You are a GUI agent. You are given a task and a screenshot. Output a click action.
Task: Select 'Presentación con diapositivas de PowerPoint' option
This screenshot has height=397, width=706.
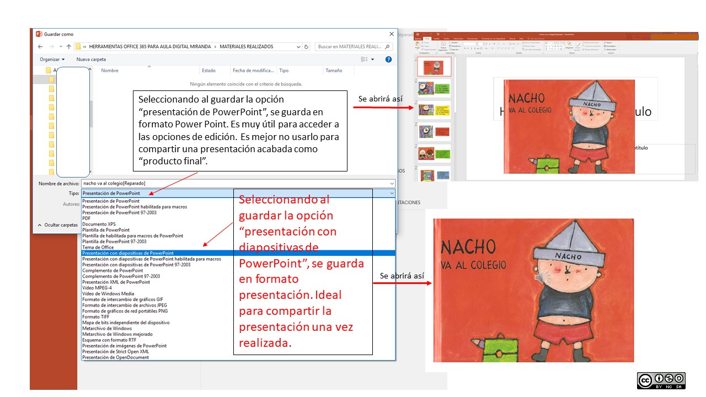click(x=128, y=253)
